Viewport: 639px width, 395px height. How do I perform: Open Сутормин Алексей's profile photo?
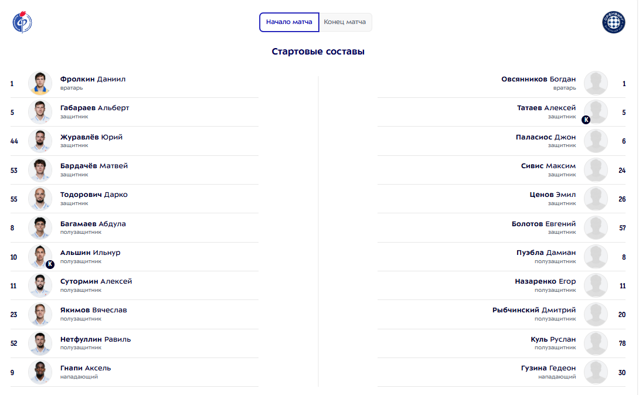click(40, 285)
